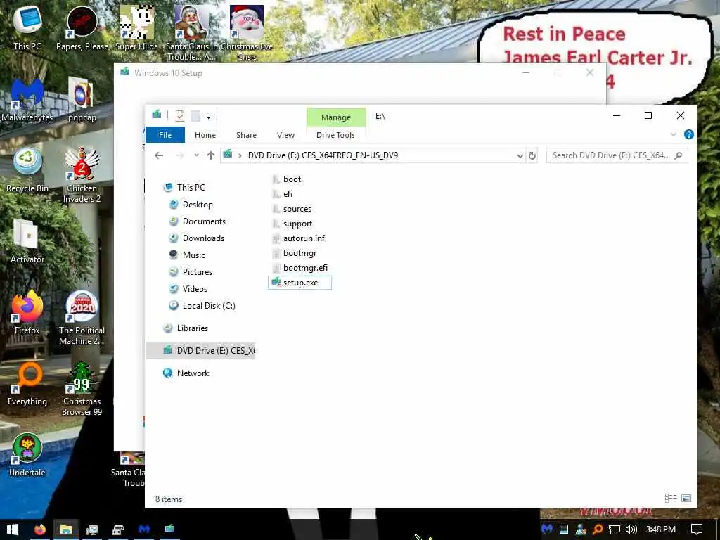720x540 pixels.
Task: Open Malwarebytes desktop shortcut
Action: tap(27, 100)
